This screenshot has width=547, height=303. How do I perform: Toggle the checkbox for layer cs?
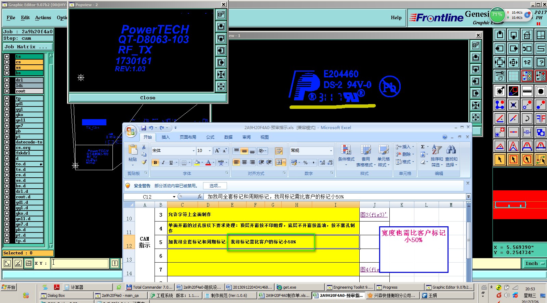point(6,62)
